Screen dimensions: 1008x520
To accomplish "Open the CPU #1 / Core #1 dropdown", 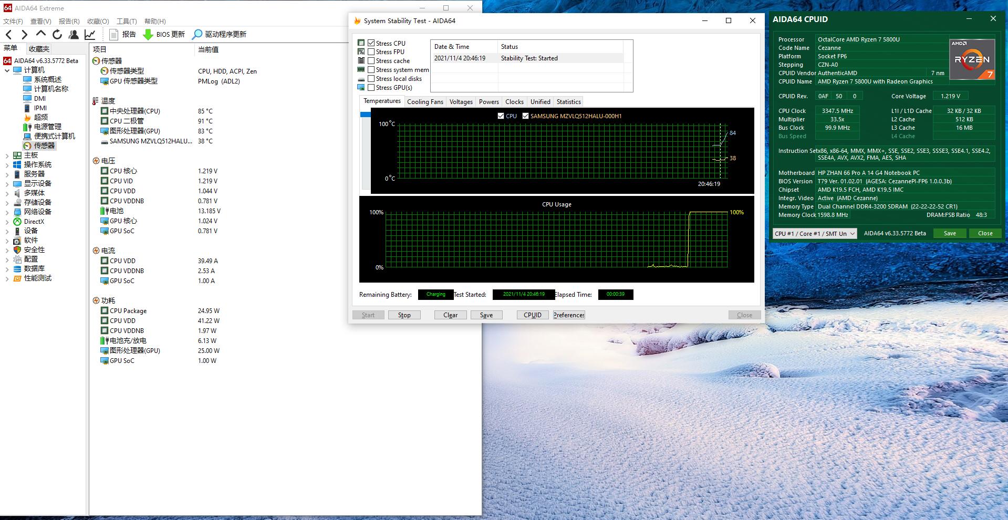I will (x=814, y=234).
